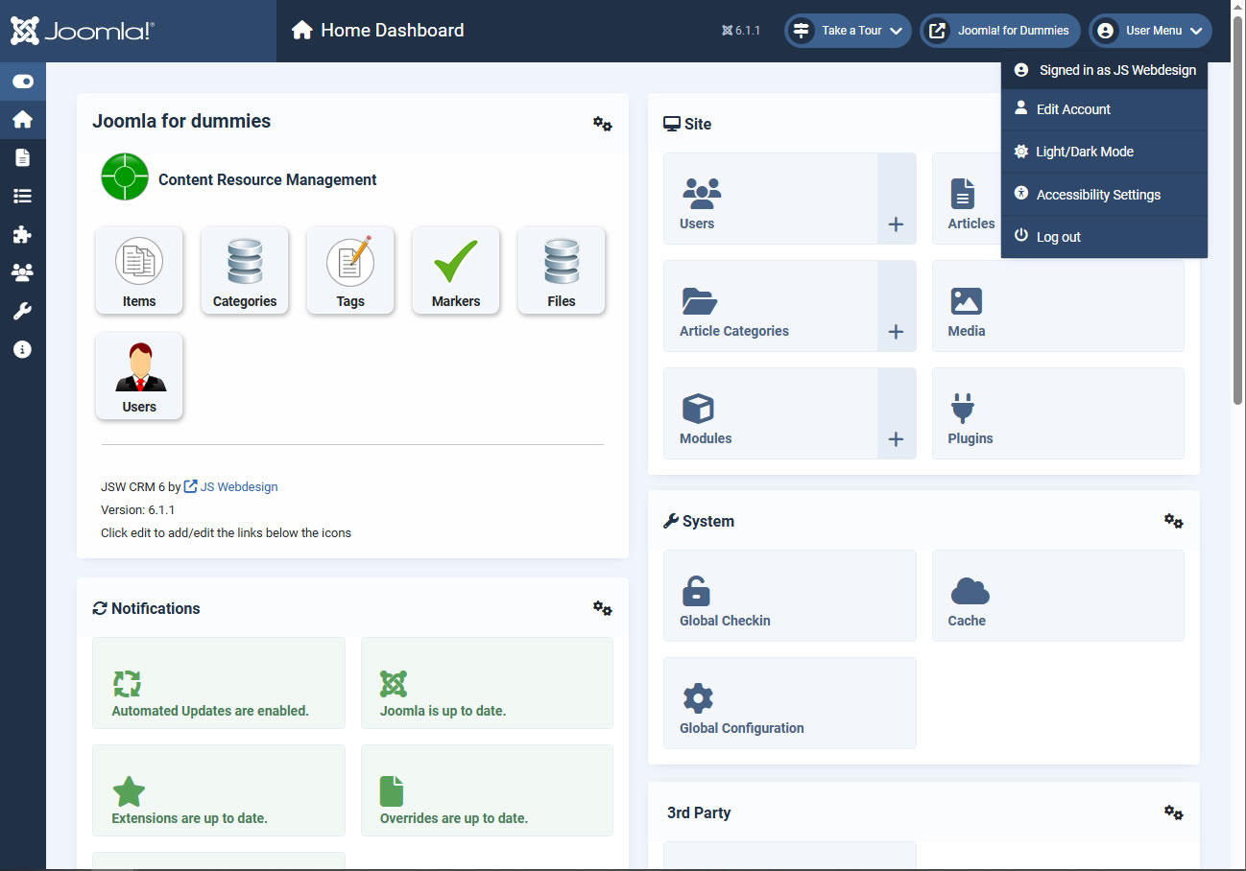Open the Automated Updates are enabled tile
Viewport: 1246px width, 871px height.
tap(219, 683)
